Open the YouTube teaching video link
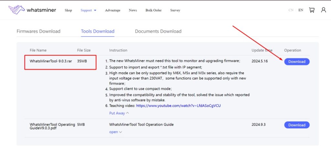Viewport: 331px width, 158px height. tap(178, 106)
